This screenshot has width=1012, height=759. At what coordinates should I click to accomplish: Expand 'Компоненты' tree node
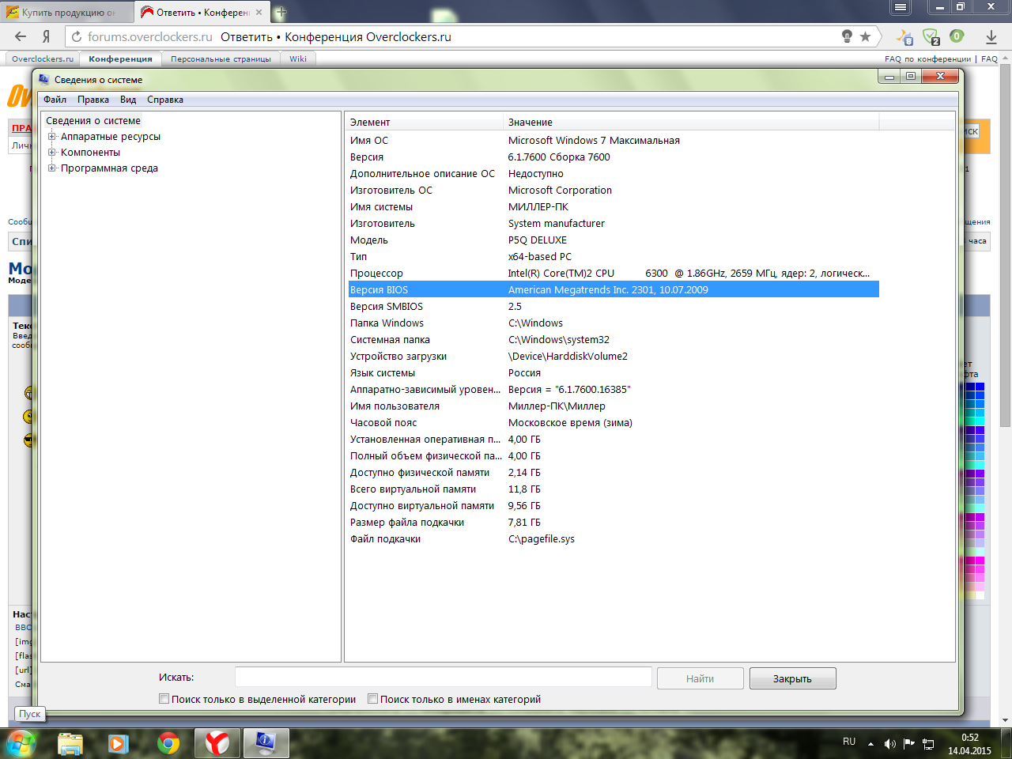[52, 153]
